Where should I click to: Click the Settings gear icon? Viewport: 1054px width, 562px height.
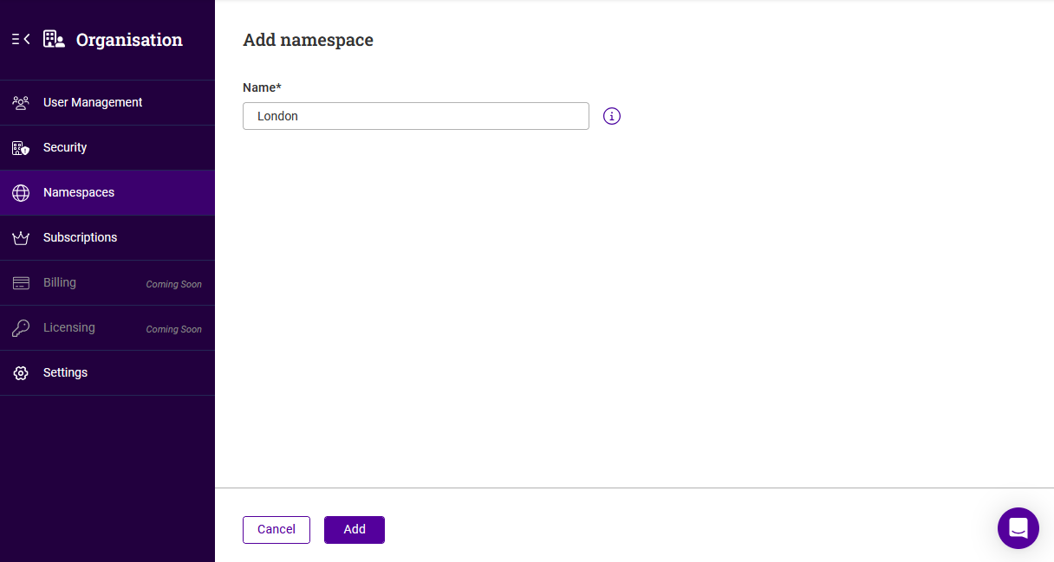coord(21,372)
